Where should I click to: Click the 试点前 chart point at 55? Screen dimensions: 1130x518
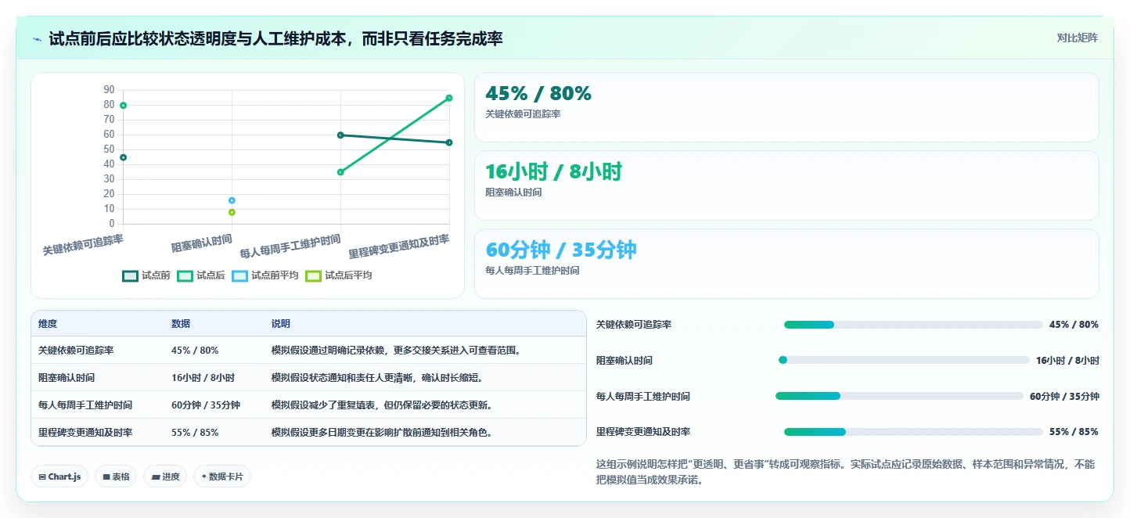click(449, 142)
